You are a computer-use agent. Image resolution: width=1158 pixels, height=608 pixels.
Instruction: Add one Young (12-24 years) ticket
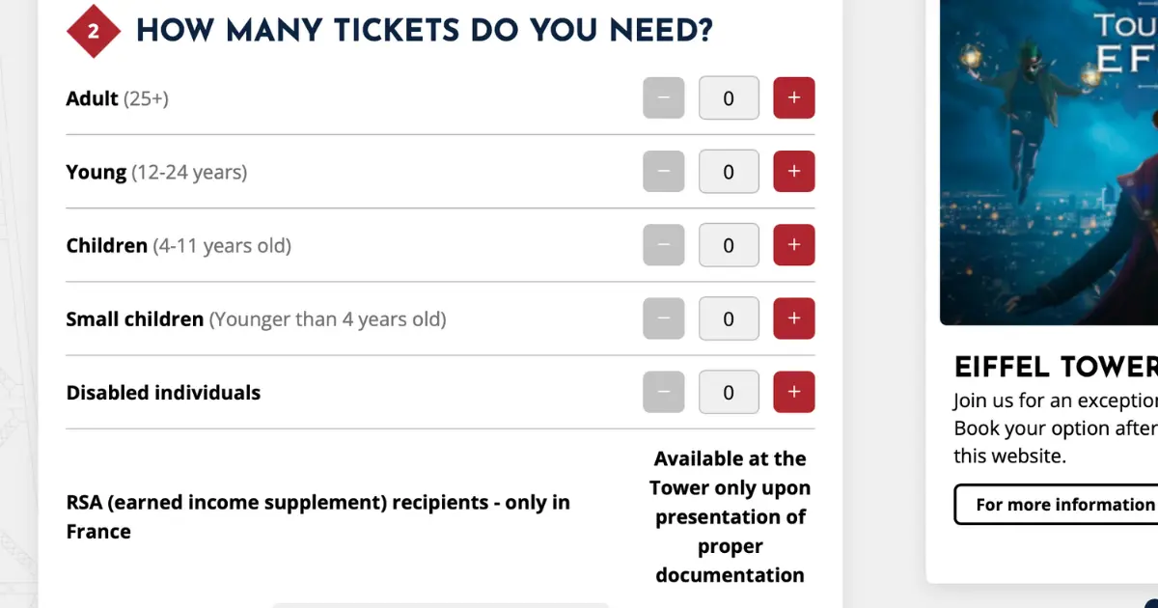click(x=794, y=172)
